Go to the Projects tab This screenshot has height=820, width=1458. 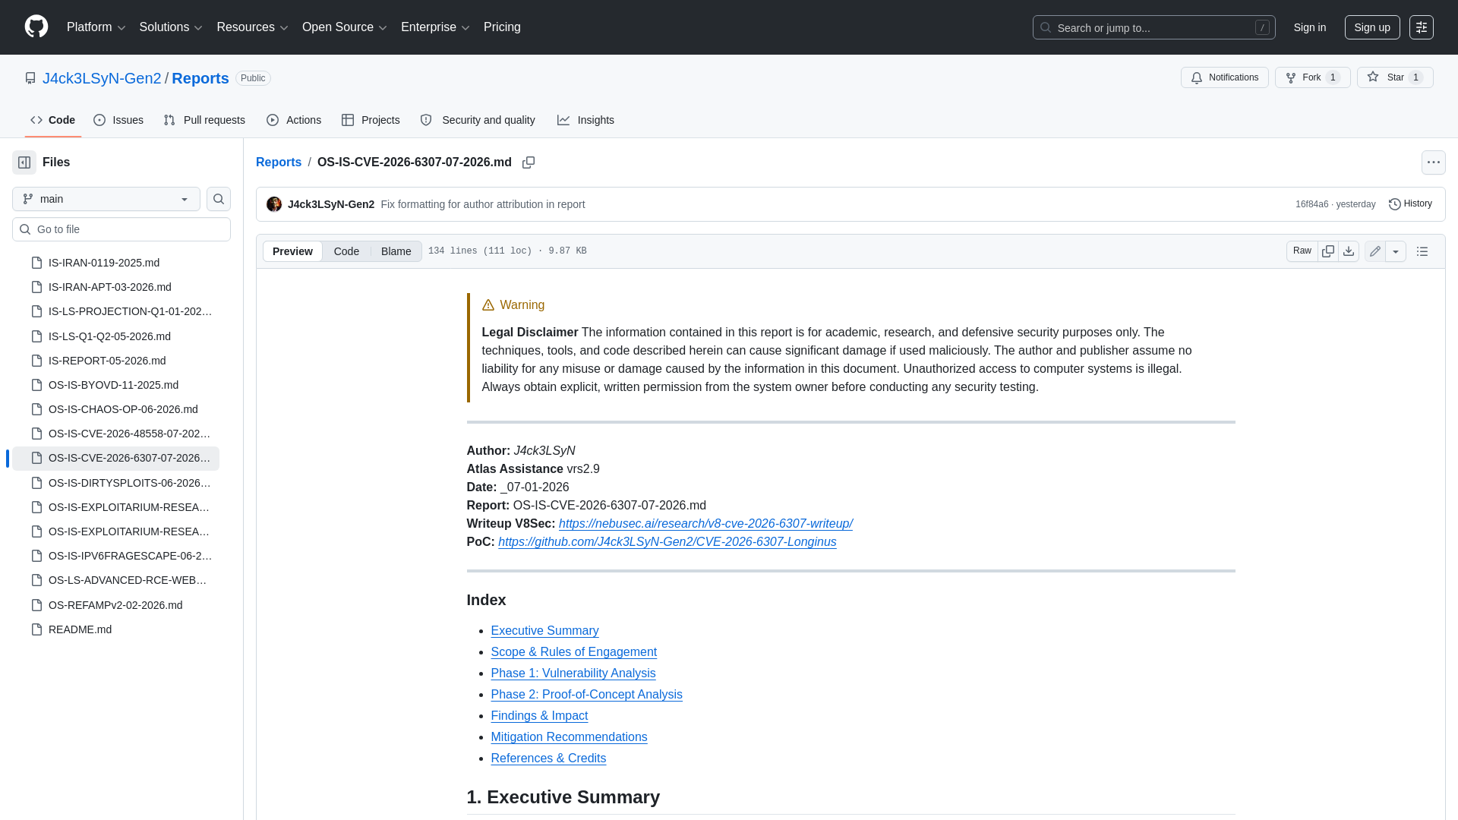point(371,120)
